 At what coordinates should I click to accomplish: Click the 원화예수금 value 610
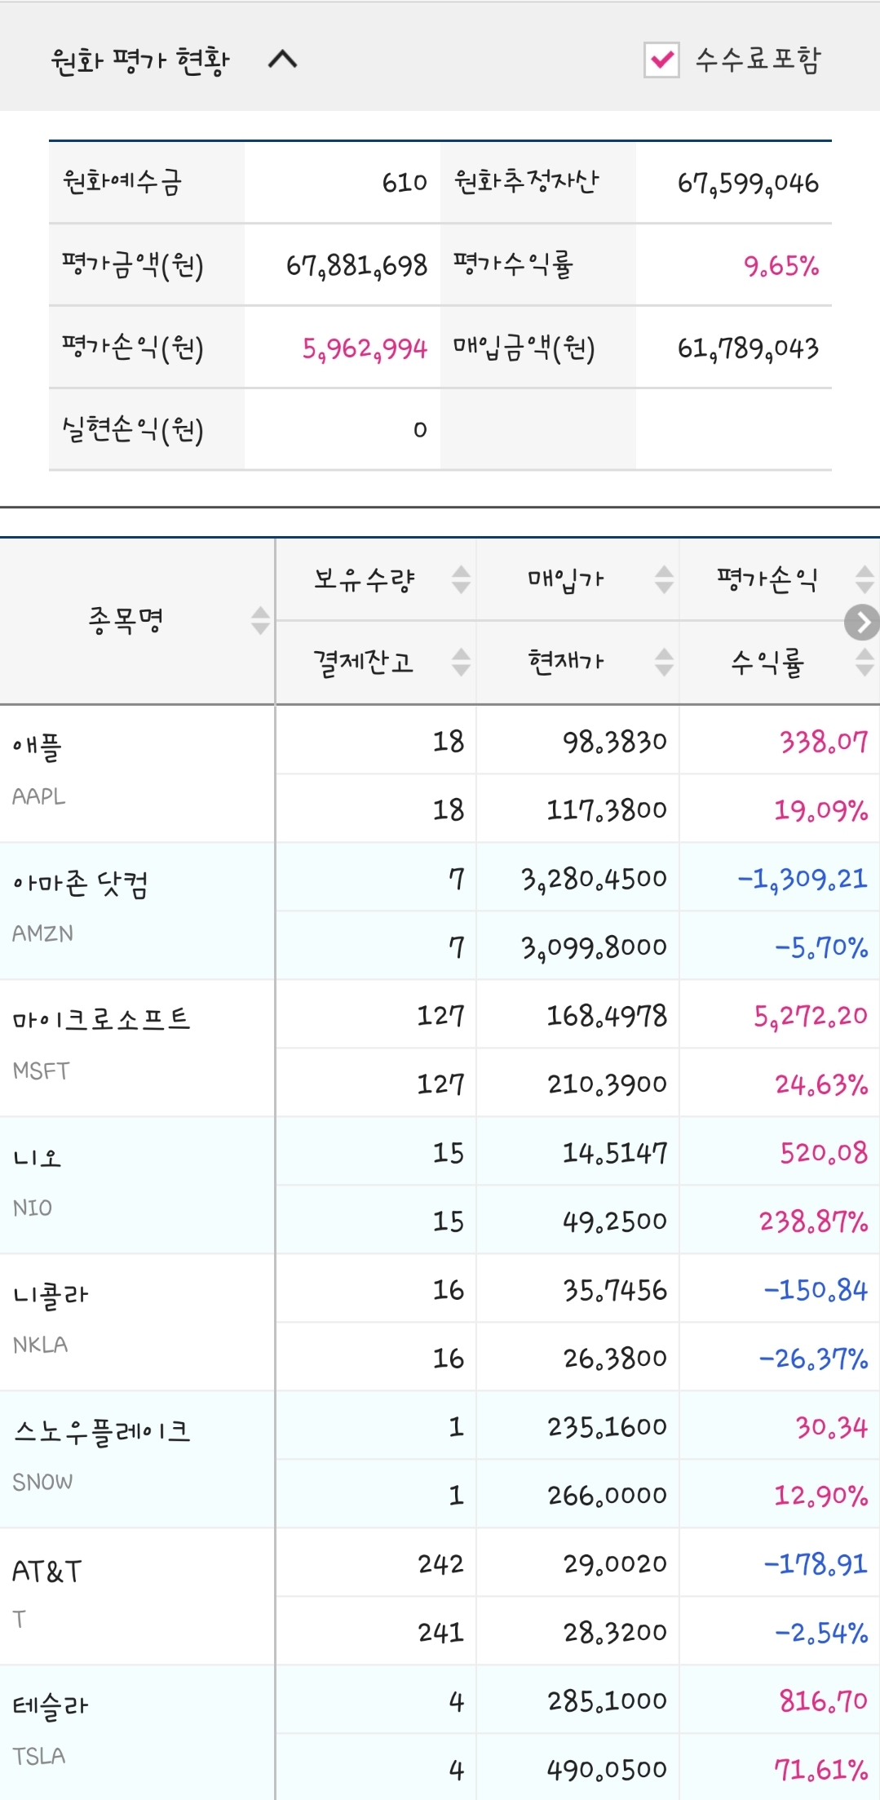pyautogui.click(x=405, y=183)
